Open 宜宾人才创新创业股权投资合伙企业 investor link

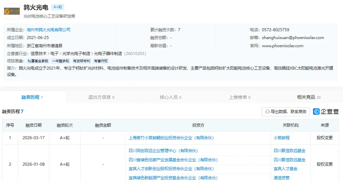click(171, 169)
